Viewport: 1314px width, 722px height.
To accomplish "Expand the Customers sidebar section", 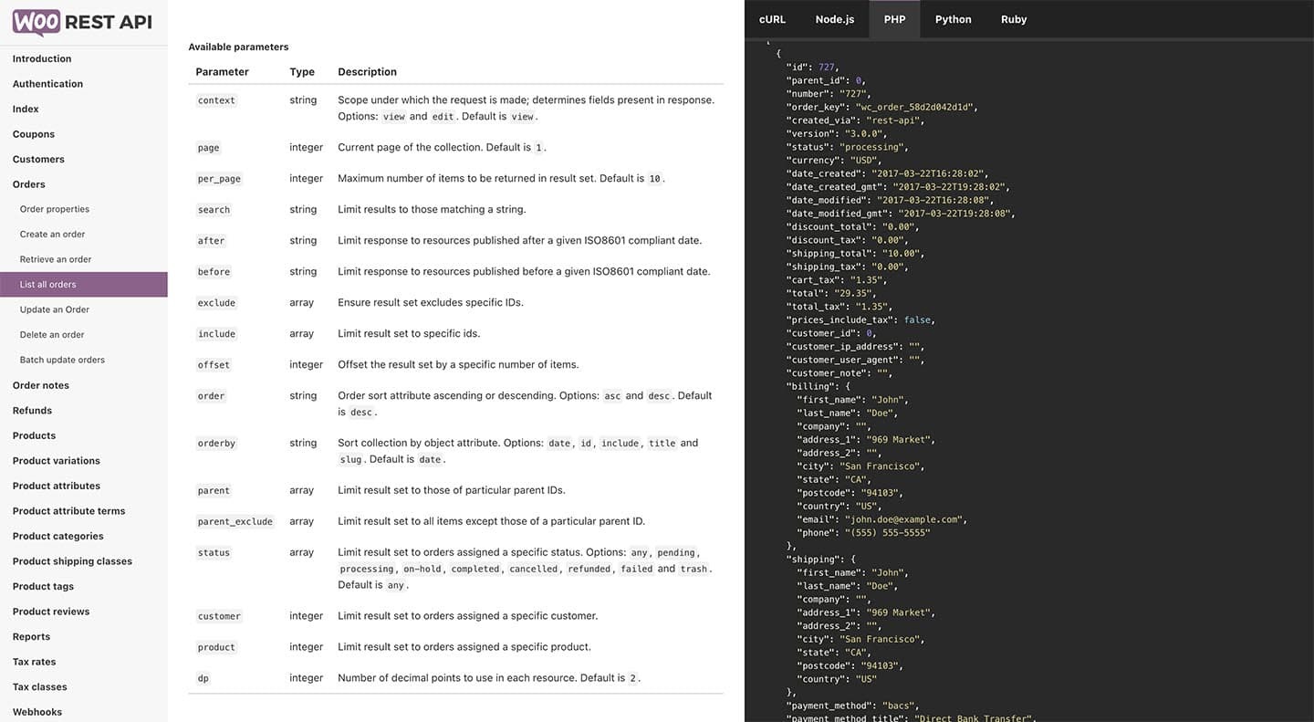I will coord(38,159).
